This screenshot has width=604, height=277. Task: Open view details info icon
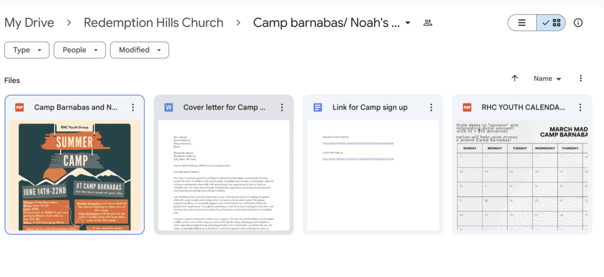point(578,23)
